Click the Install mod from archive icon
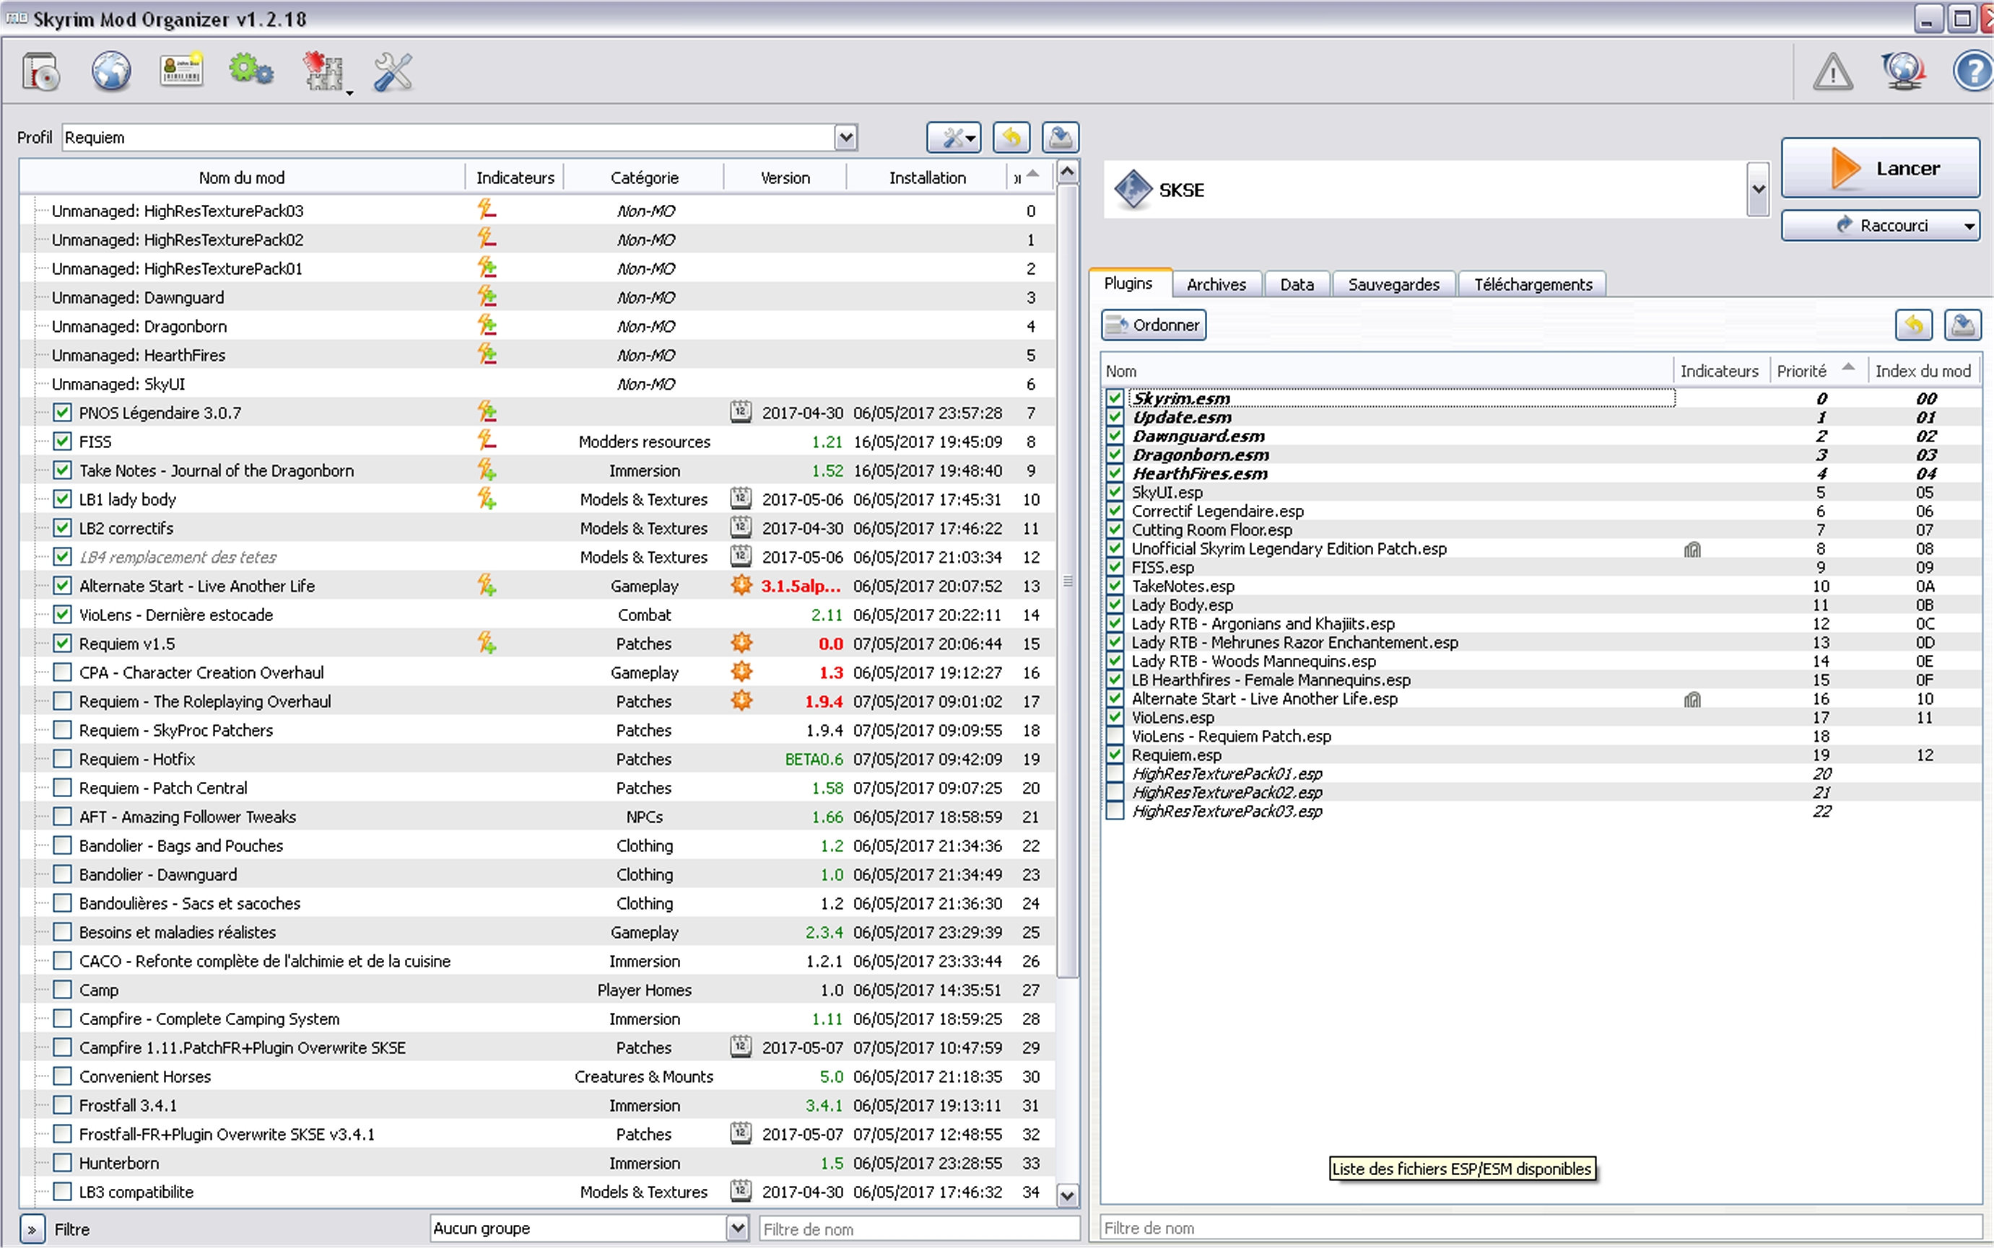The height and width of the screenshot is (1248, 1994). point(40,72)
